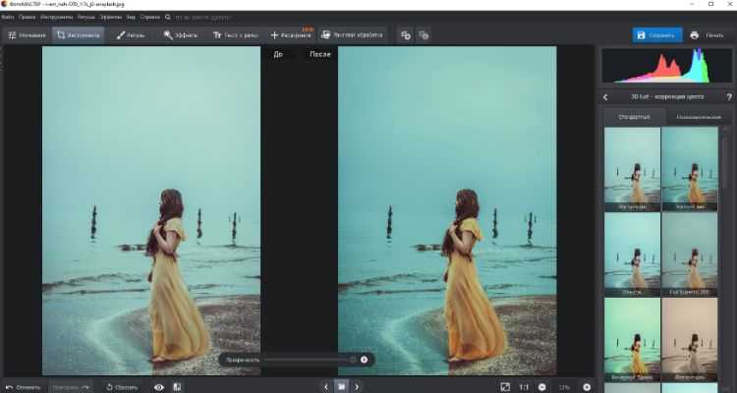Click the После label above the preview
The height and width of the screenshot is (393, 737).
(x=320, y=54)
